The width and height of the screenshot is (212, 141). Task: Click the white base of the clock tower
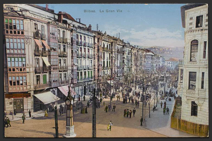70,131
